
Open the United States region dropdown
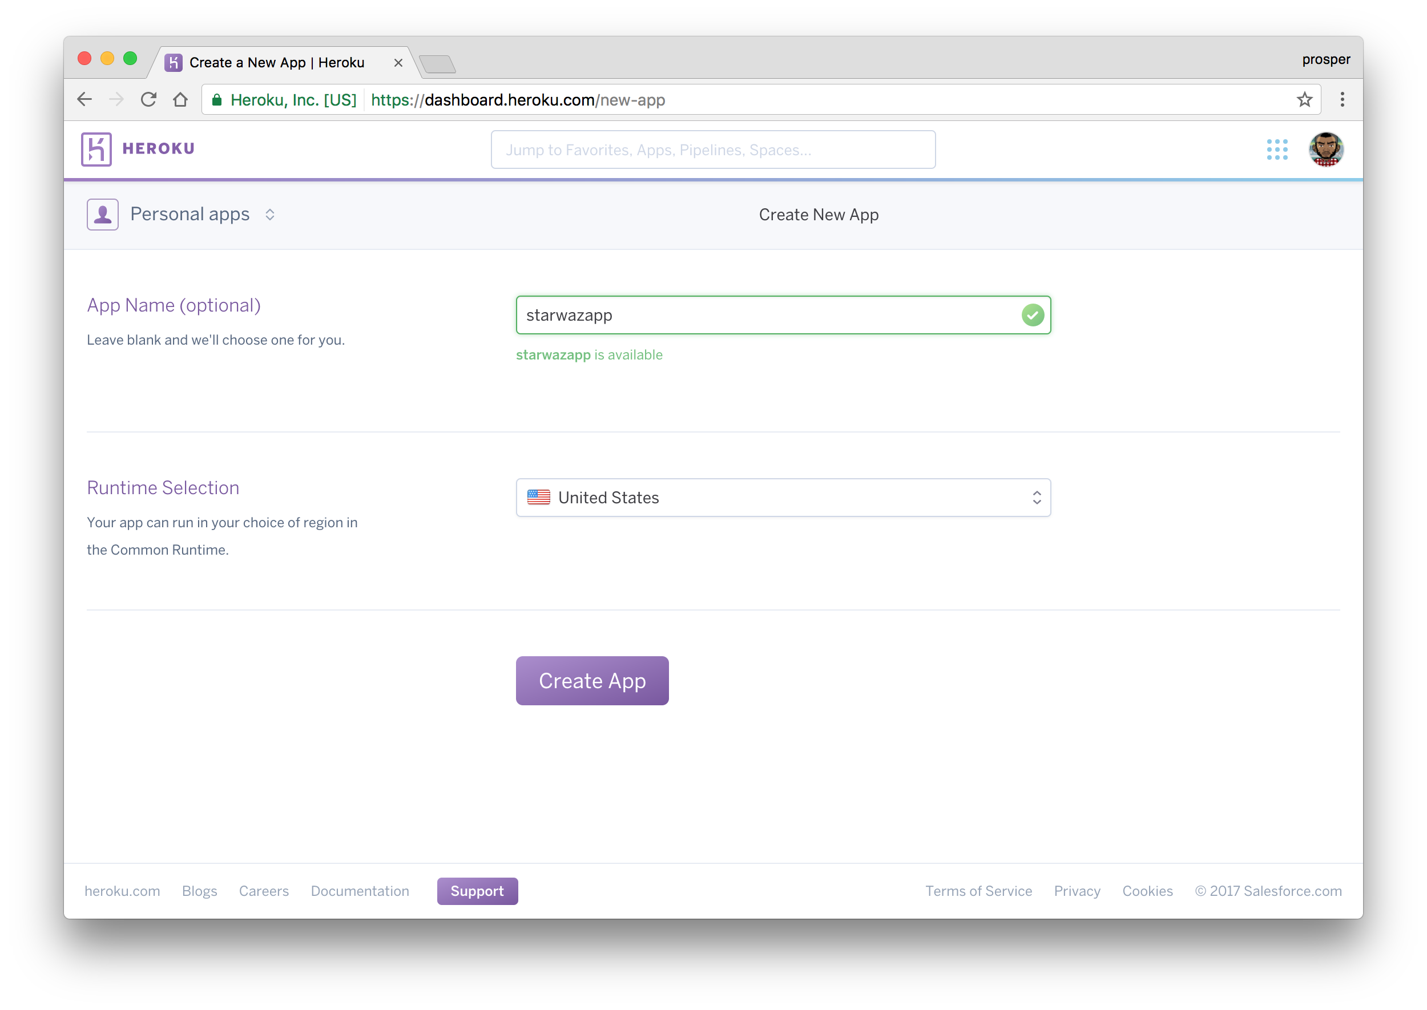pos(783,498)
